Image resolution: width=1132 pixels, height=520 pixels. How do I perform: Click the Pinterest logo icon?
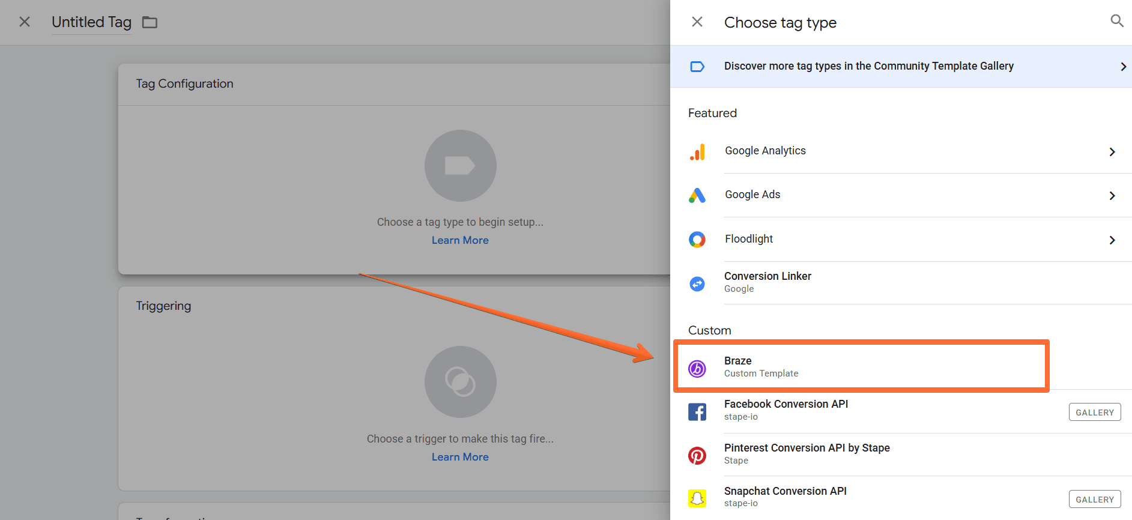(697, 456)
